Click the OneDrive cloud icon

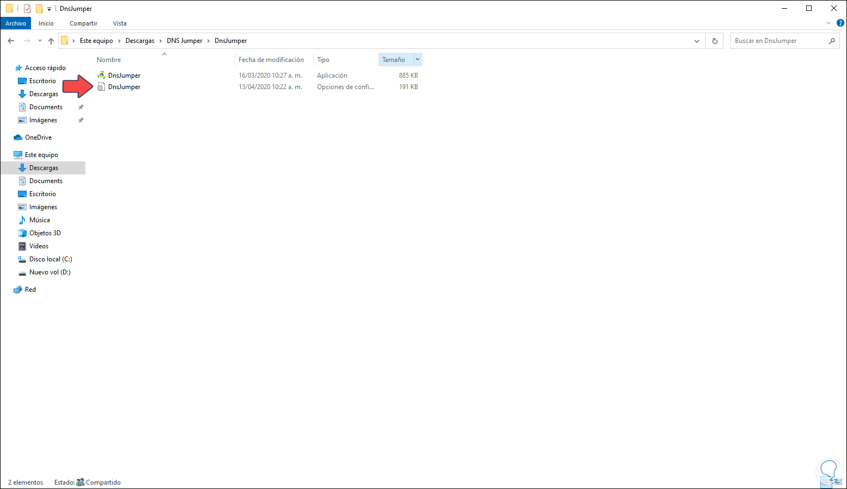(x=18, y=137)
